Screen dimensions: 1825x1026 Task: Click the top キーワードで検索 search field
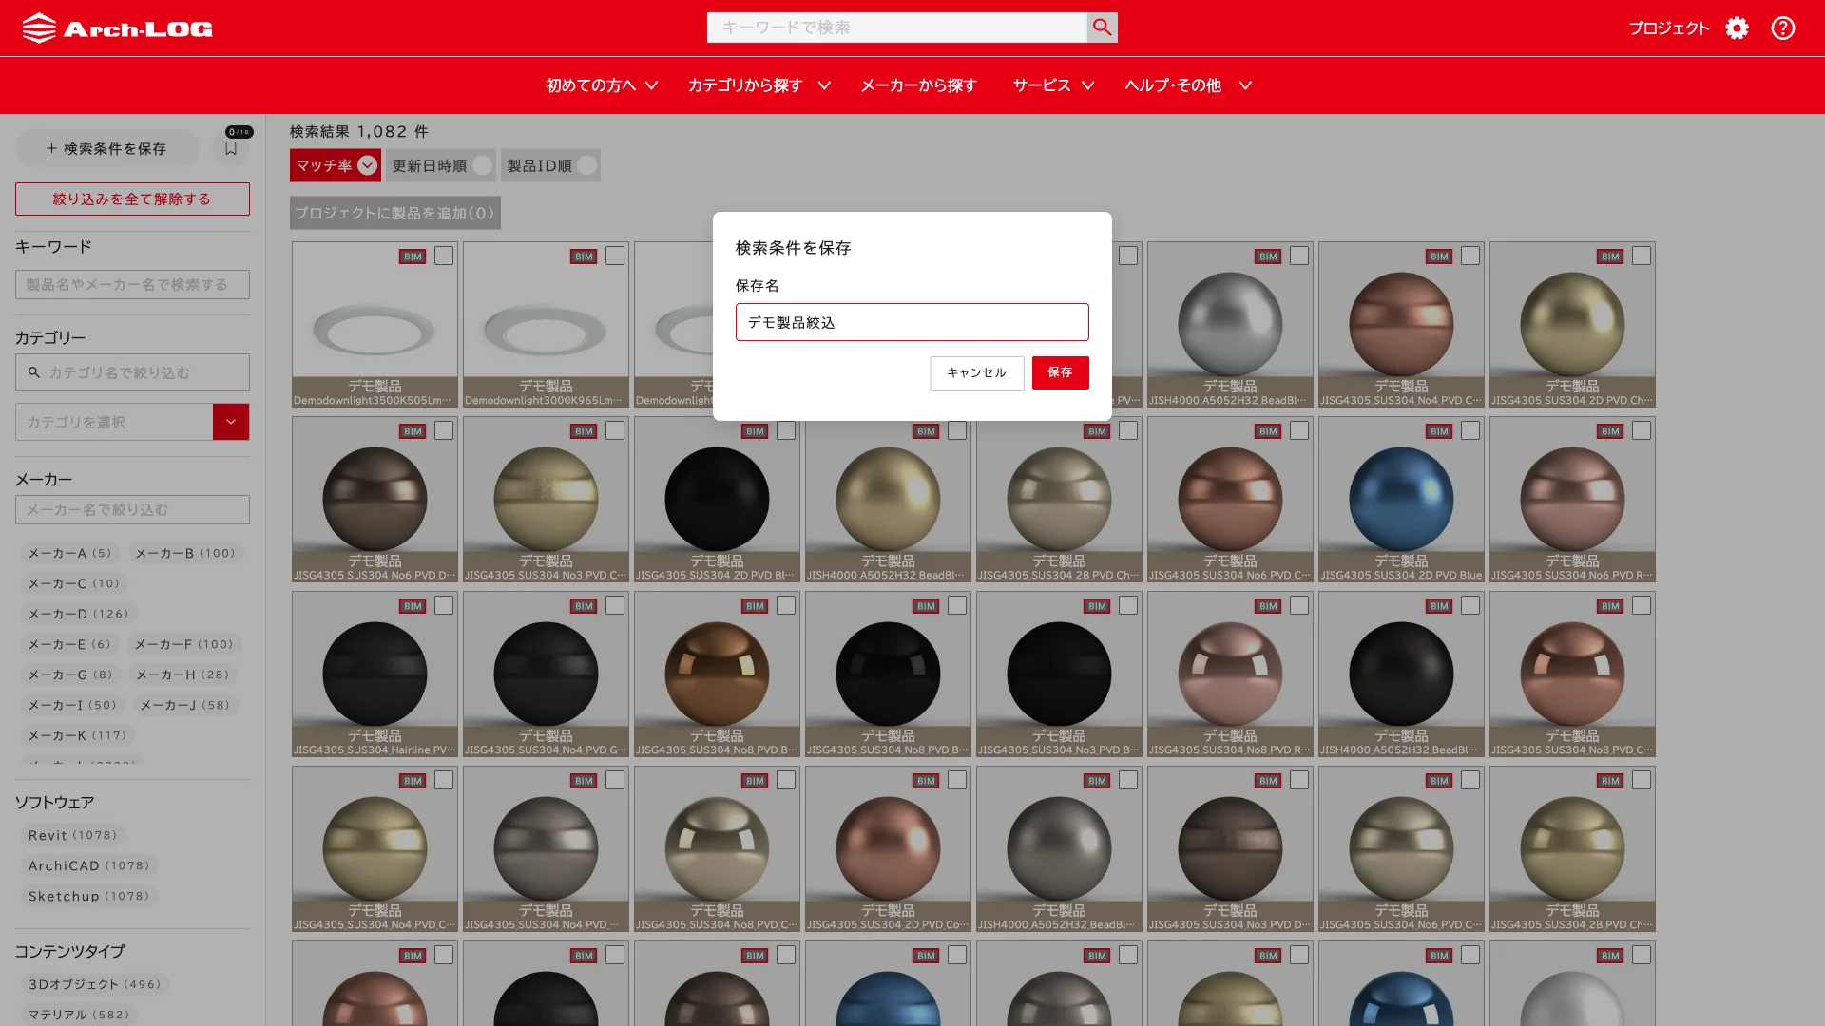[896, 28]
